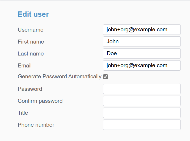
Task: Click the Password label text
Action: (30, 89)
